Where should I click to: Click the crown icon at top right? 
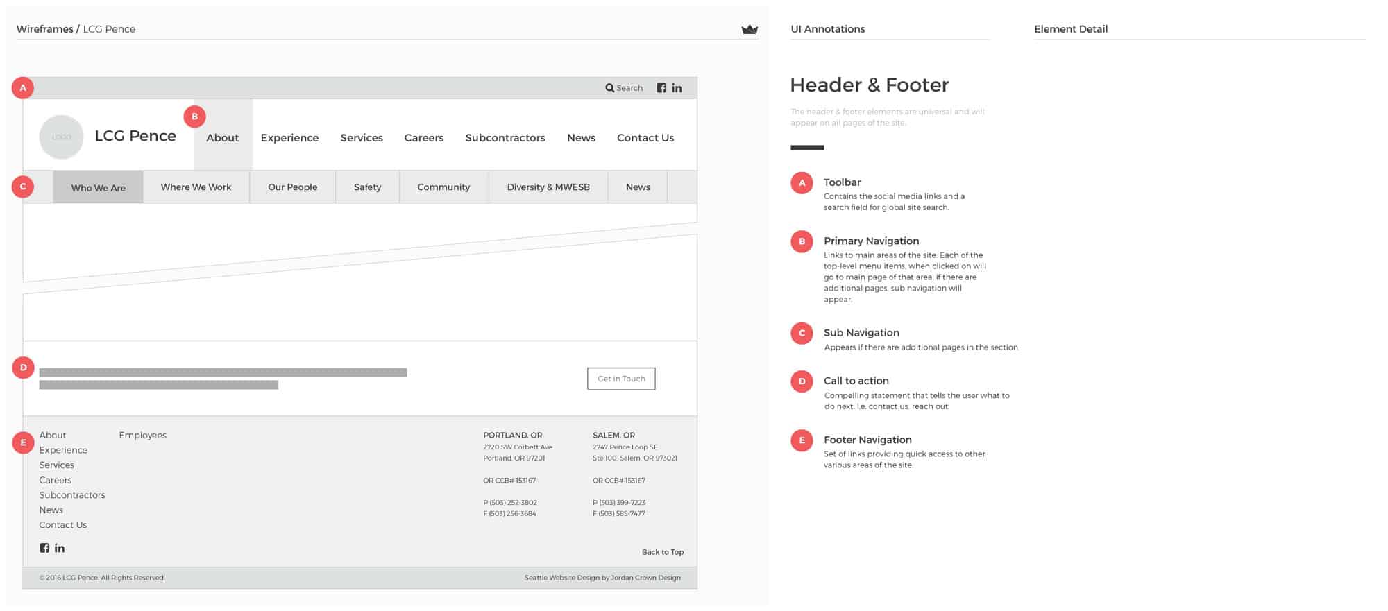pyautogui.click(x=750, y=29)
